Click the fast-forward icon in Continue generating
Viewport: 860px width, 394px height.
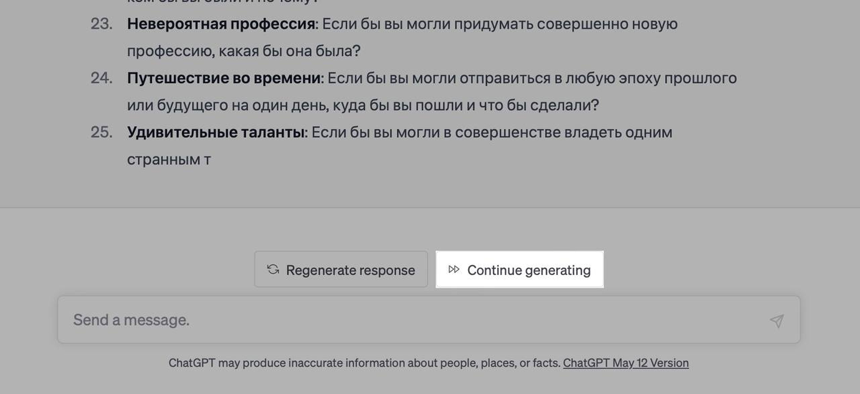pos(454,270)
